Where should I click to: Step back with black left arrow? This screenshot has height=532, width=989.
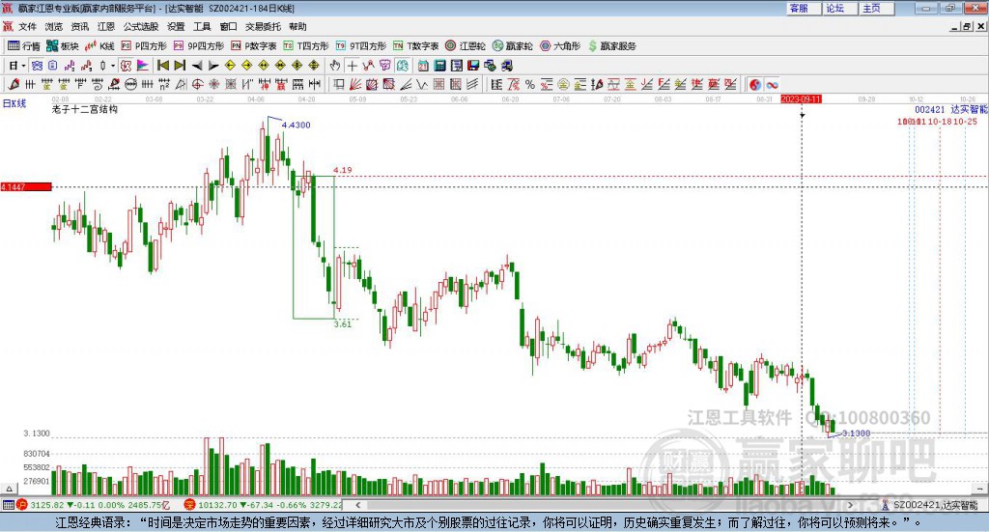(197, 66)
